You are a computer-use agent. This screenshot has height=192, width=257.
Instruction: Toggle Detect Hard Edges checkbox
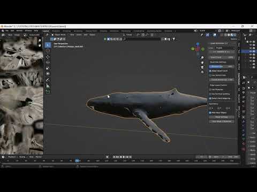click(210, 98)
